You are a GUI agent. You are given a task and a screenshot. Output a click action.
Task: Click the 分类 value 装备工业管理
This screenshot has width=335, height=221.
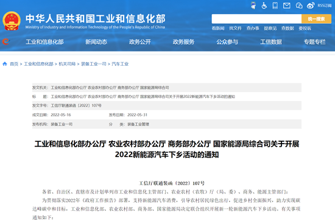point(138,124)
